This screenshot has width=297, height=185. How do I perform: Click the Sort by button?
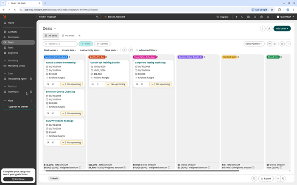coord(102,44)
